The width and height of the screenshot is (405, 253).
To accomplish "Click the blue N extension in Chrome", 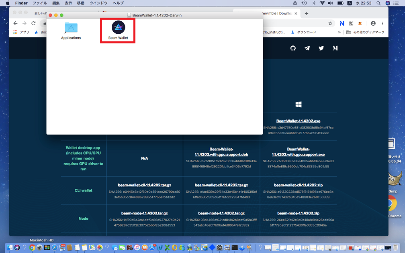I will pos(342,23).
